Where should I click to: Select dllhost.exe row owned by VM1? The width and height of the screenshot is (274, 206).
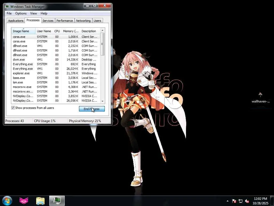pos(56,46)
